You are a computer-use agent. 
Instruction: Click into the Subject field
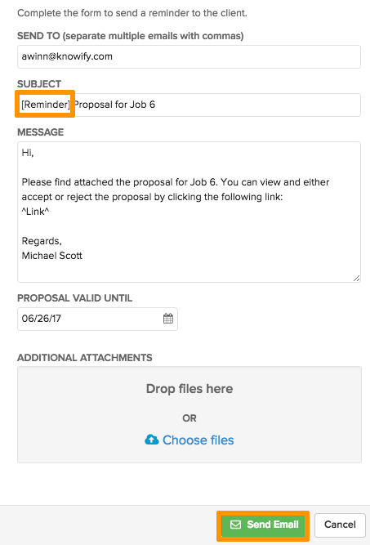(189, 105)
